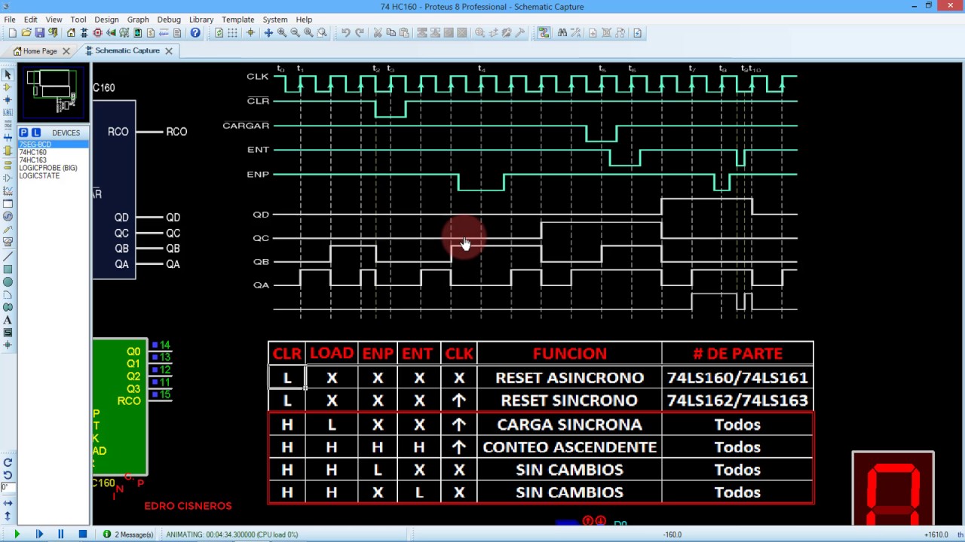Select the Component Mode tool
Viewport: 965px width, 542px height.
pos(8,87)
